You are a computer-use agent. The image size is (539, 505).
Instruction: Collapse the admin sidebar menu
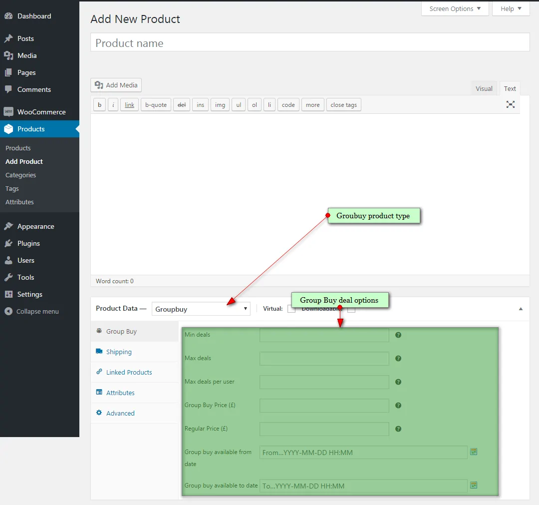(x=32, y=311)
